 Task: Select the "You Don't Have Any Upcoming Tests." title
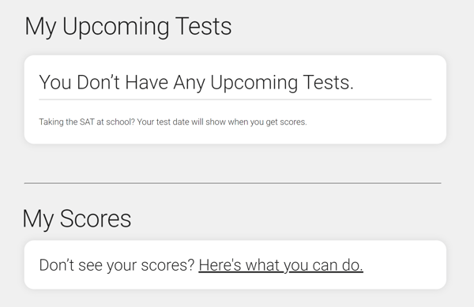[196, 82]
